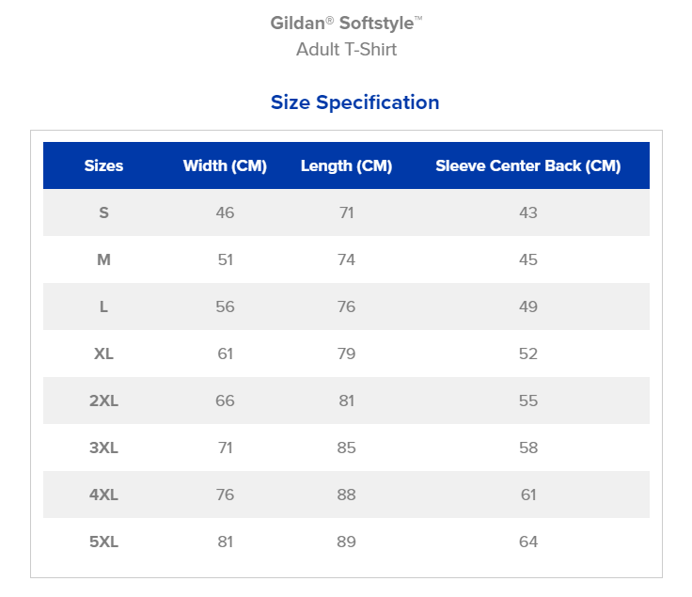Select the Gildan Softstyle title text

[x=346, y=23]
